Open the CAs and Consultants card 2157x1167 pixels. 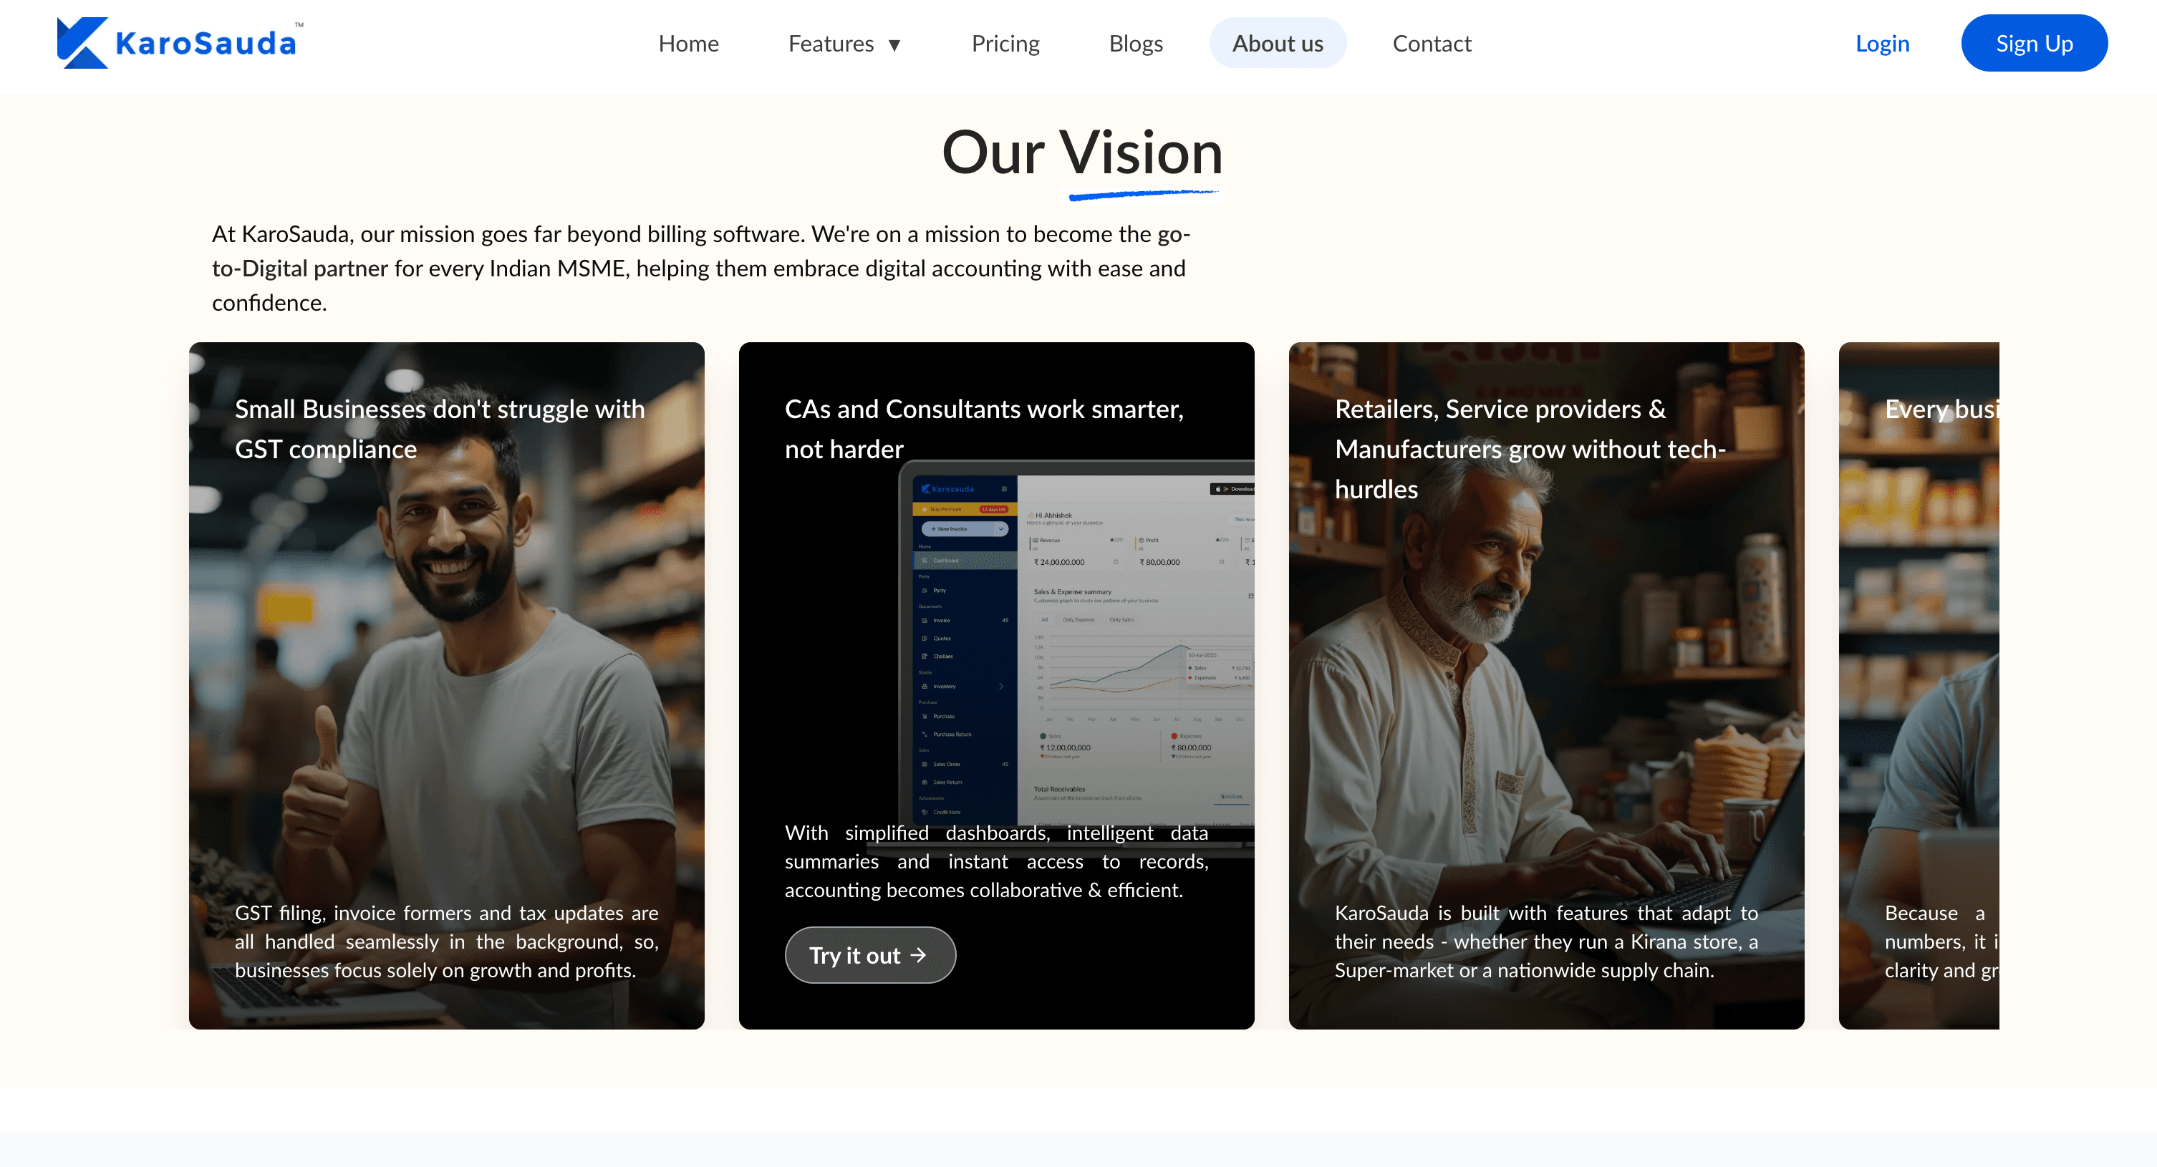click(996, 686)
